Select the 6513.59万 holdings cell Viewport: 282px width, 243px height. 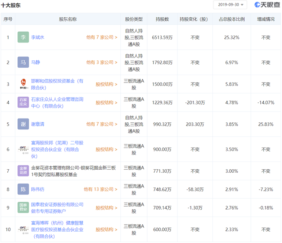tap(162, 37)
